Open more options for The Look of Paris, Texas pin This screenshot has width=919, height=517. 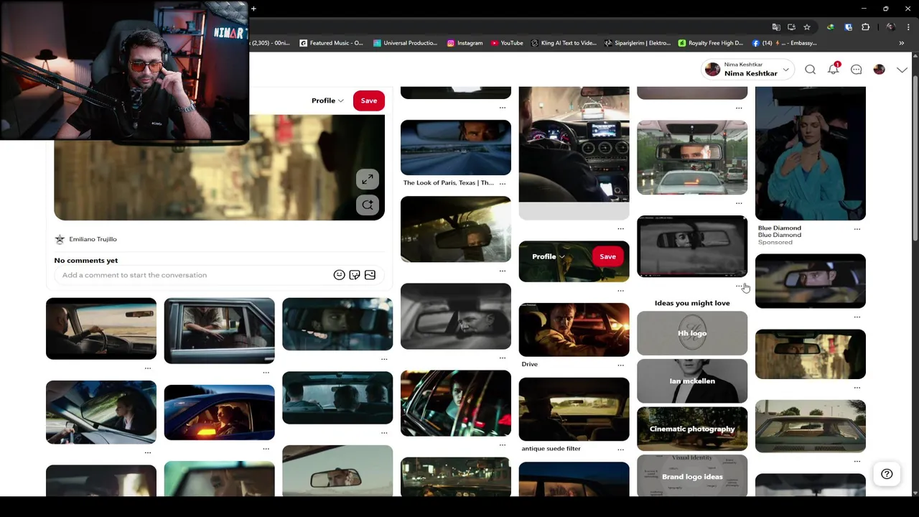tap(503, 183)
